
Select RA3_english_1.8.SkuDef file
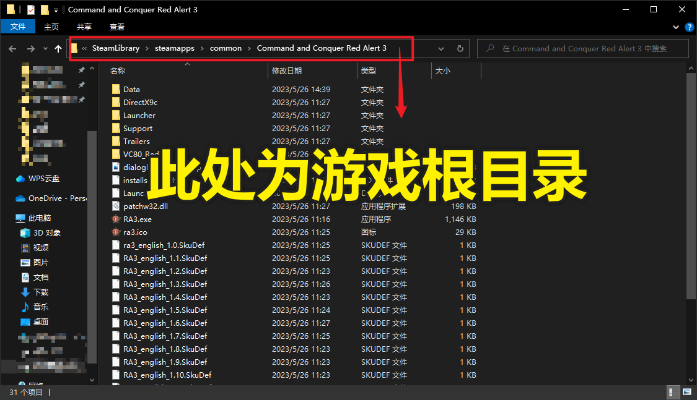click(x=165, y=349)
